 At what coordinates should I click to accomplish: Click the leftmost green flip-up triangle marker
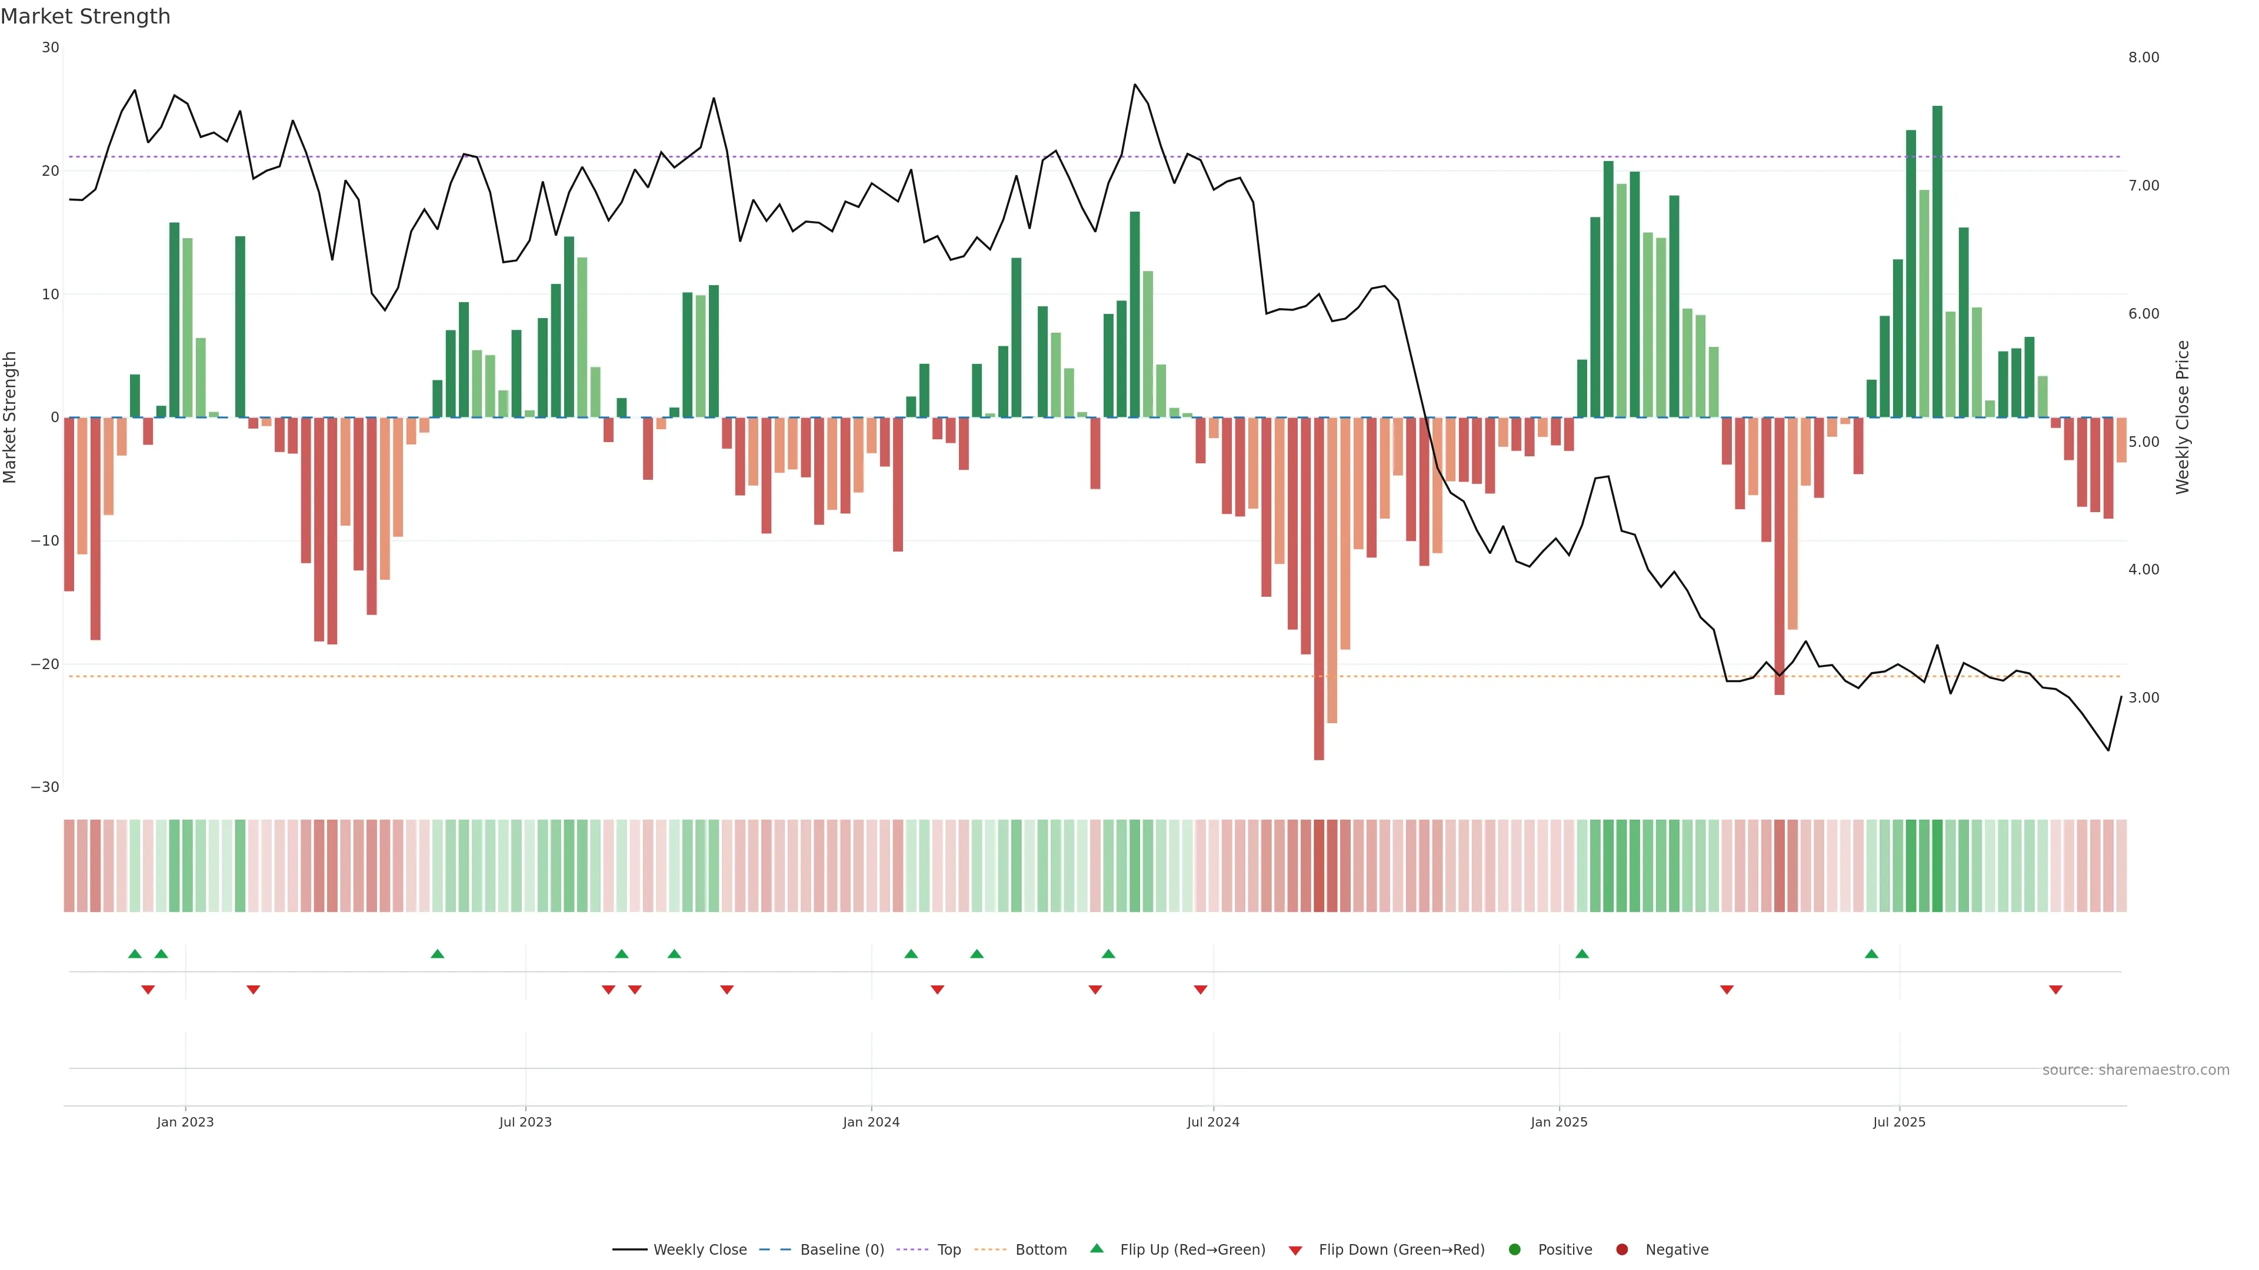[135, 954]
